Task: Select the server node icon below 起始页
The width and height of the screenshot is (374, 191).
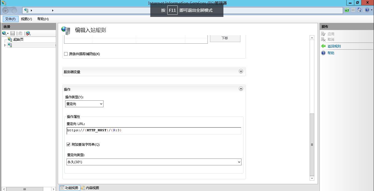Action: 10,45
